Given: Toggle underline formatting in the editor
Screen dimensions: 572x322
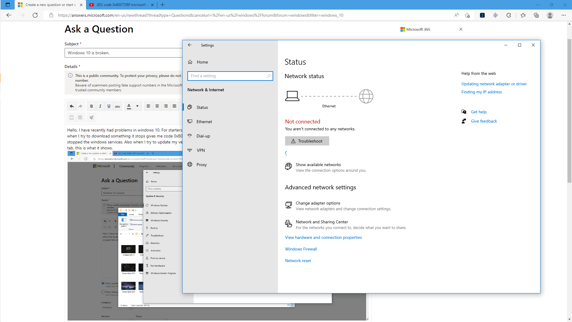Looking at the screenshot, I should pyautogui.click(x=109, y=106).
